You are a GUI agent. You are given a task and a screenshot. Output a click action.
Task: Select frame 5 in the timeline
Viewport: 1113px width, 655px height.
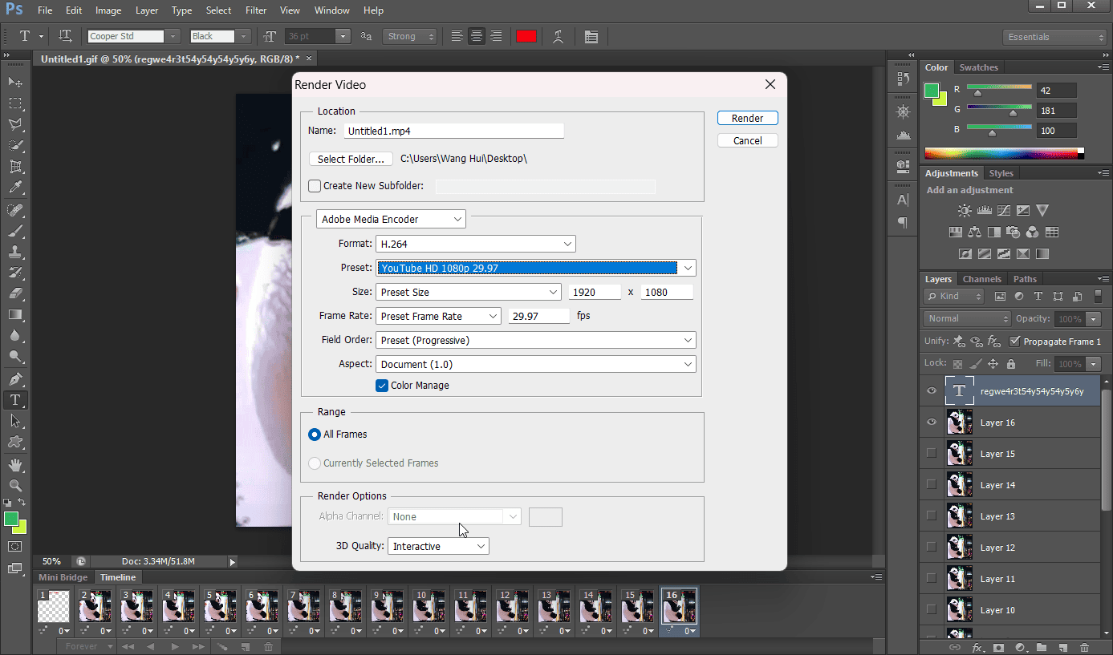(x=220, y=607)
